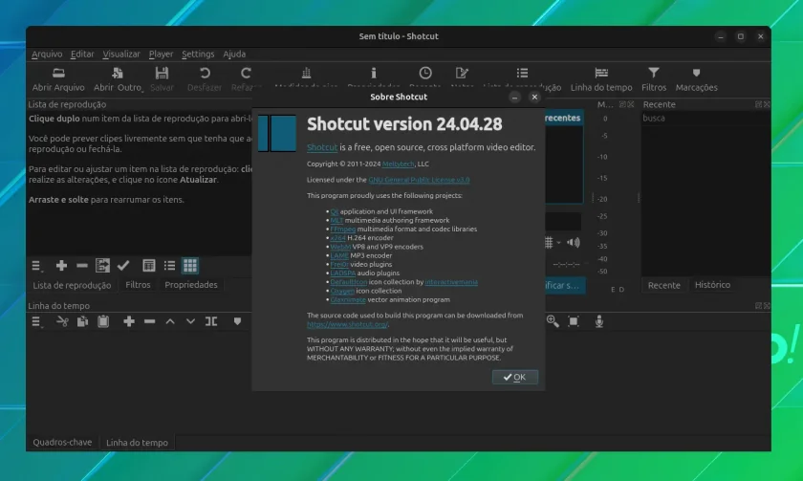803x481 pixels.
Task: Click the Desfazer undo icon
Action: click(x=205, y=73)
